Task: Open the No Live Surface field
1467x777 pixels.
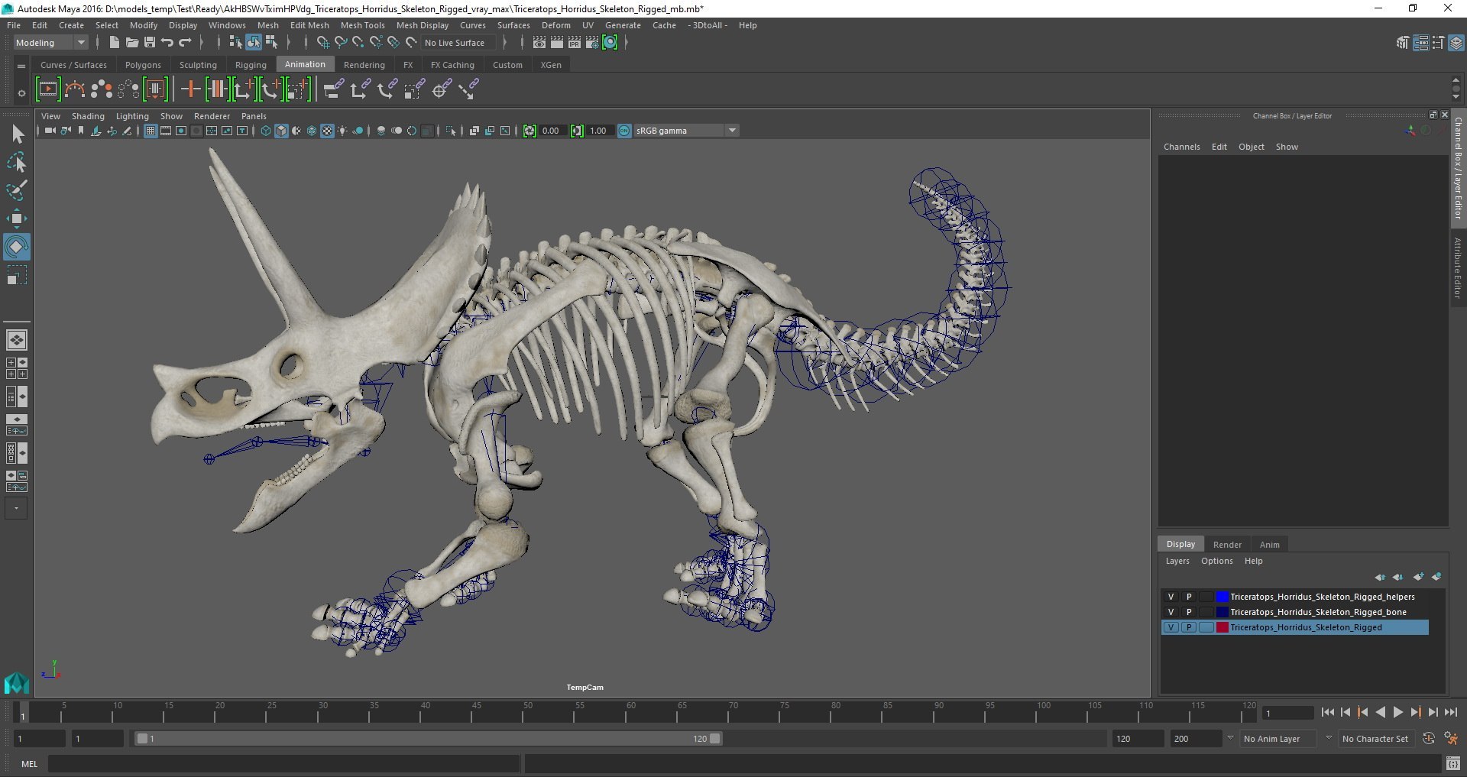Action: (x=458, y=43)
